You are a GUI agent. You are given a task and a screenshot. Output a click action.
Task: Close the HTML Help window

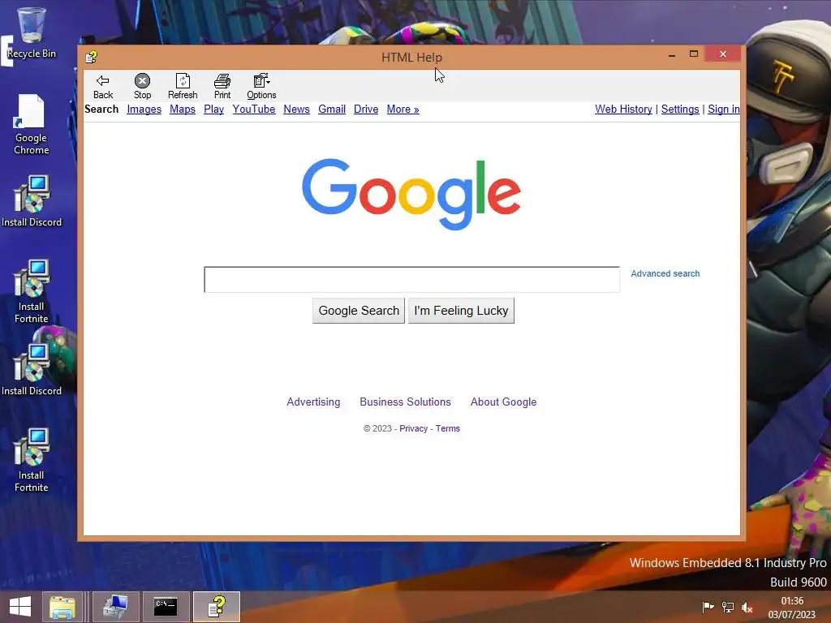click(722, 54)
